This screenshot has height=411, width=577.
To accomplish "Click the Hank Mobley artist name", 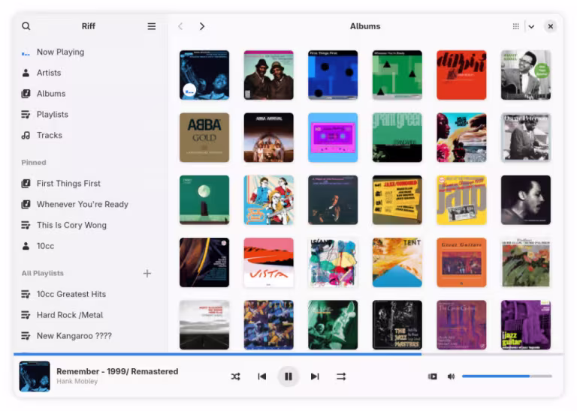I will tap(77, 381).
